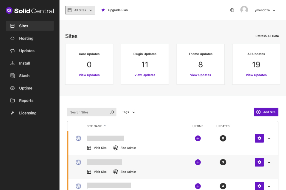Expand the row of the site with 8 updates
The height and width of the screenshot is (190, 286).
pyautogui.click(x=269, y=139)
